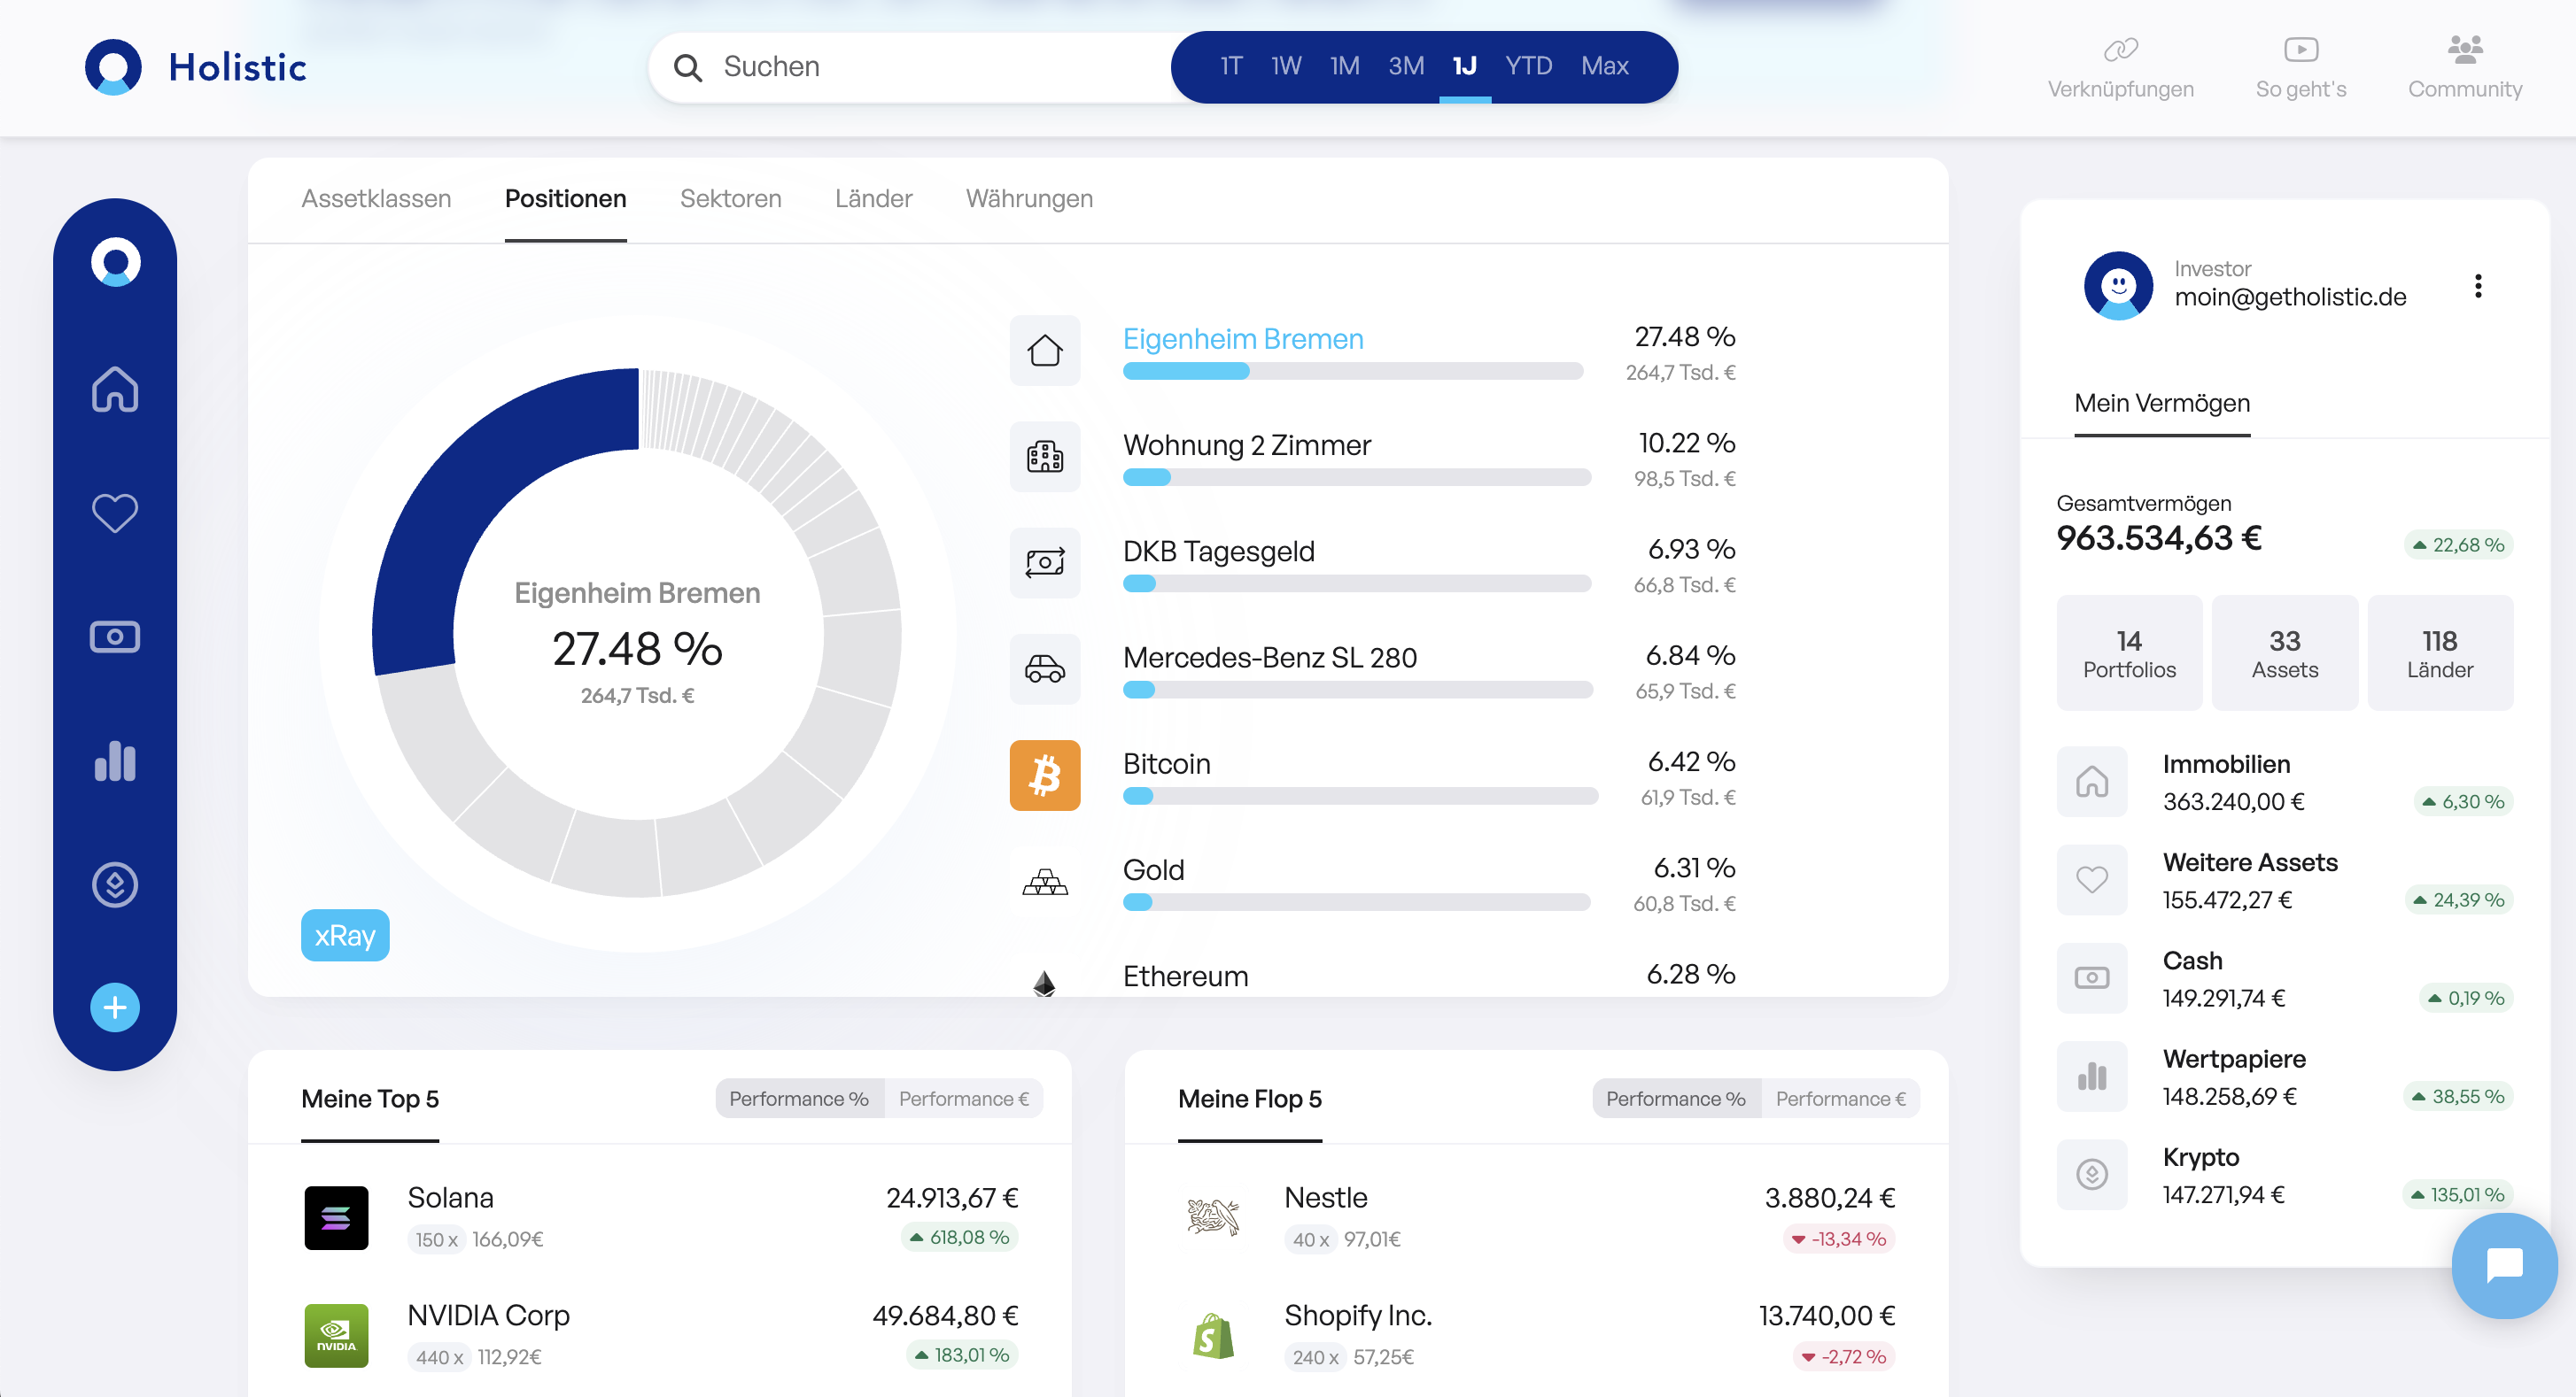2576x1397 pixels.
Task: Click the Holistic circle icon atop the sidebar
Action: click(x=115, y=262)
